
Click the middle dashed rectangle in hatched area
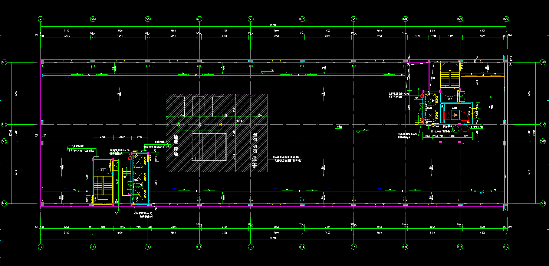(198, 106)
